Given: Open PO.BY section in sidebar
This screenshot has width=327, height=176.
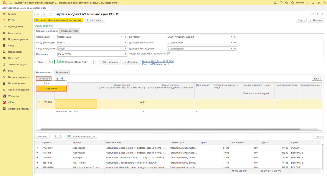Looking at the screenshot, I should (12, 20).
